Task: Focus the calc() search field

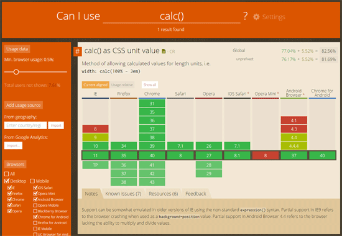Action: click(172, 16)
